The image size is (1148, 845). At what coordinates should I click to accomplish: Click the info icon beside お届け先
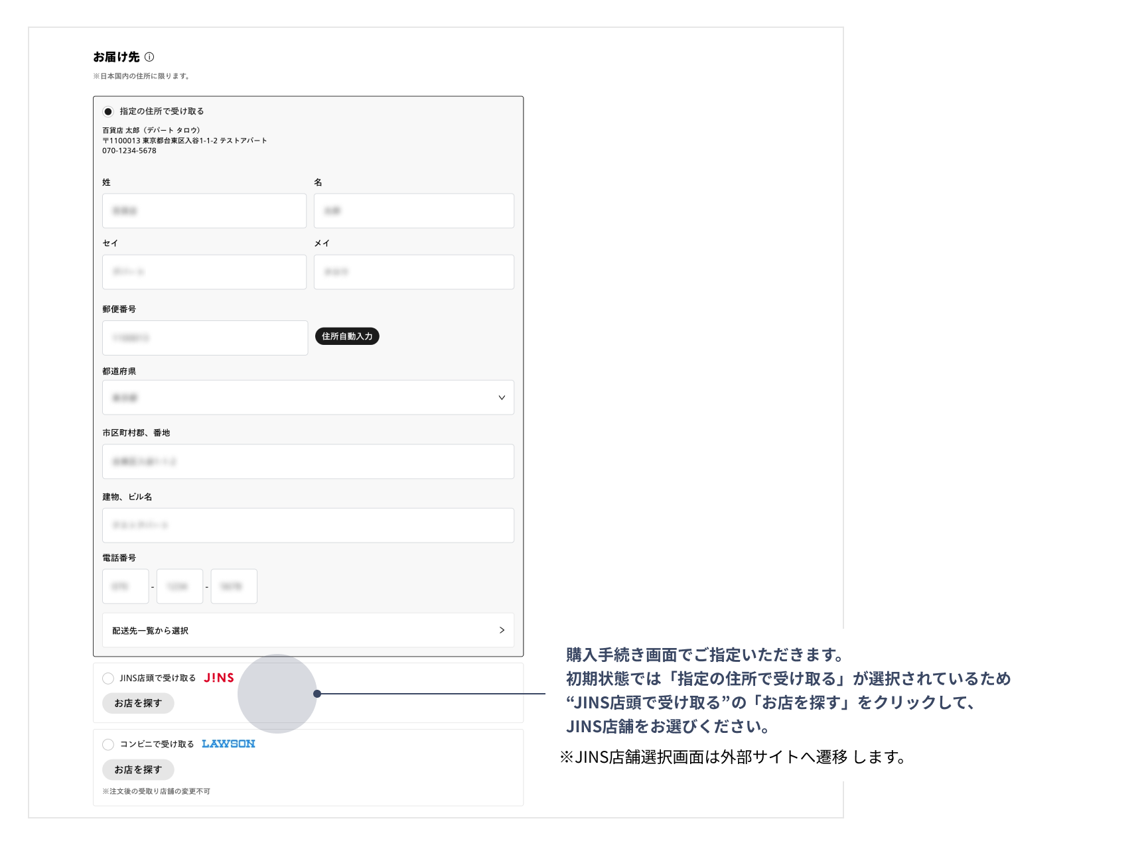(149, 57)
